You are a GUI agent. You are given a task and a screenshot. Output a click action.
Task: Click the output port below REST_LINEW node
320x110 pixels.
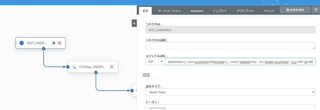43,49
